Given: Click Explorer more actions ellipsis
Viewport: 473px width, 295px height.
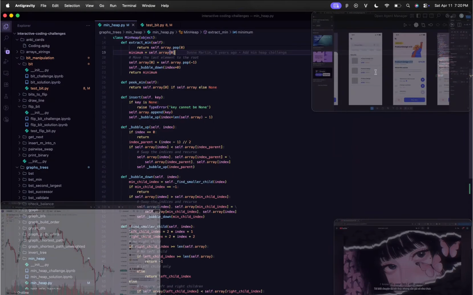Looking at the screenshot, I should (x=88, y=26).
